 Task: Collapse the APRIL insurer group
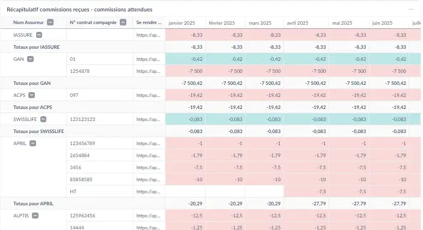[x=32, y=143]
